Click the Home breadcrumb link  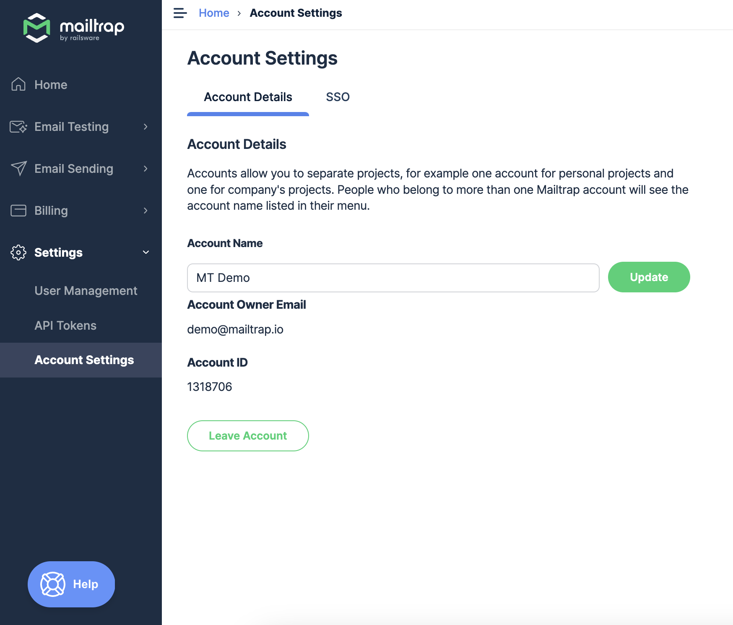(214, 13)
